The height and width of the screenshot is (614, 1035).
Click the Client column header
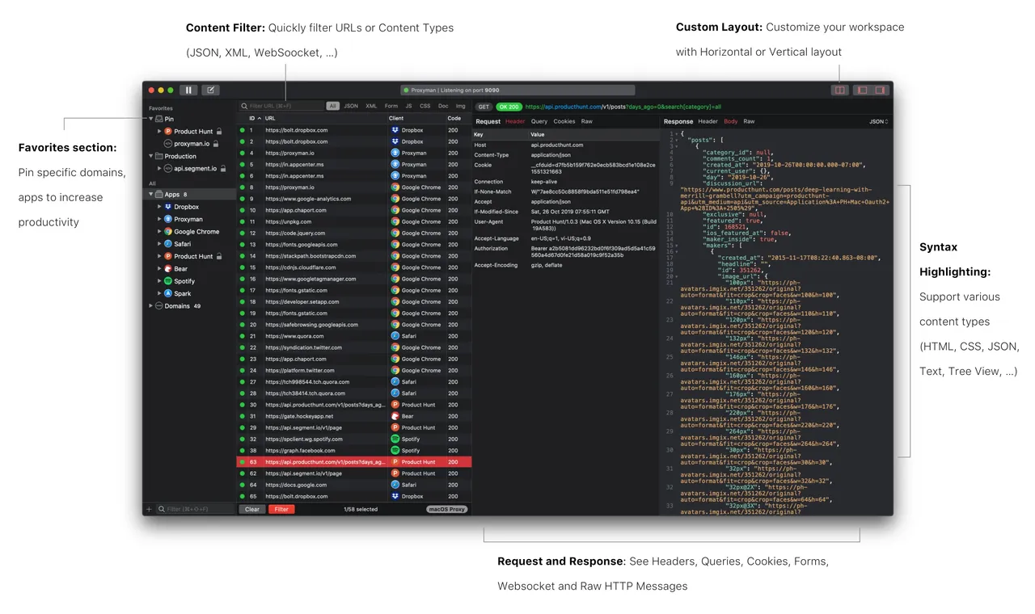point(416,118)
